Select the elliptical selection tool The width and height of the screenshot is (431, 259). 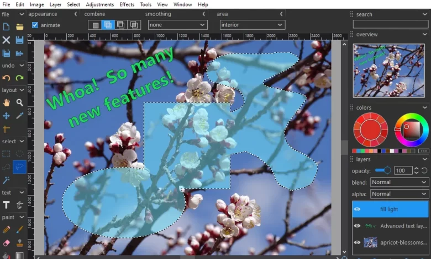coord(19,154)
